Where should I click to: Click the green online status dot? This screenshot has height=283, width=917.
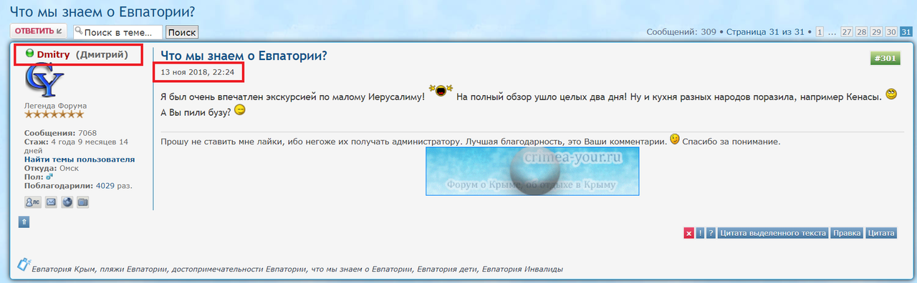pyautogui.click(x=29, y=53)
